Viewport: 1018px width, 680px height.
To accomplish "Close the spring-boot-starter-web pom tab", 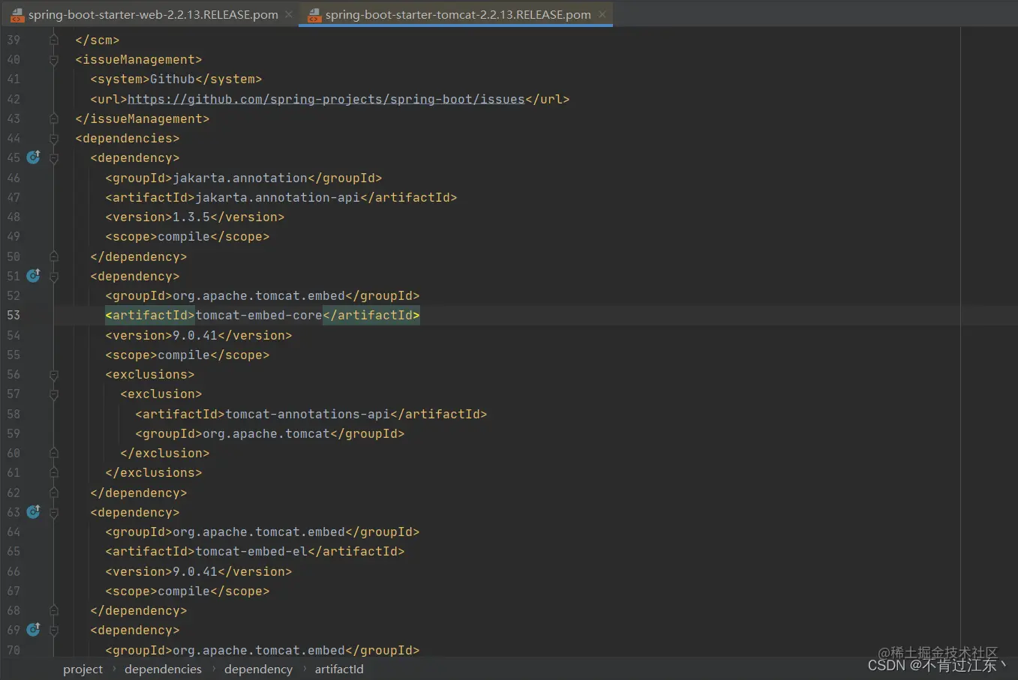I will click(289, 14).
